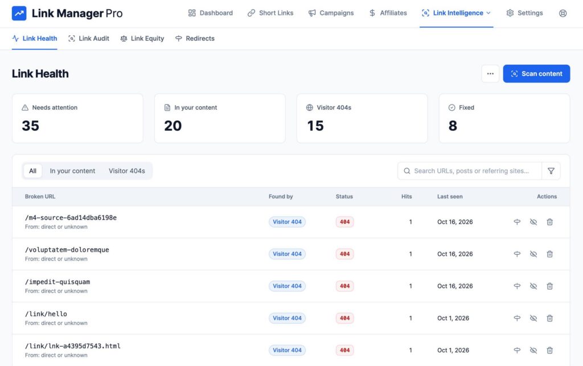Go to Dashboard
This screenshot has width=583, height=366.
coord(211,13)
